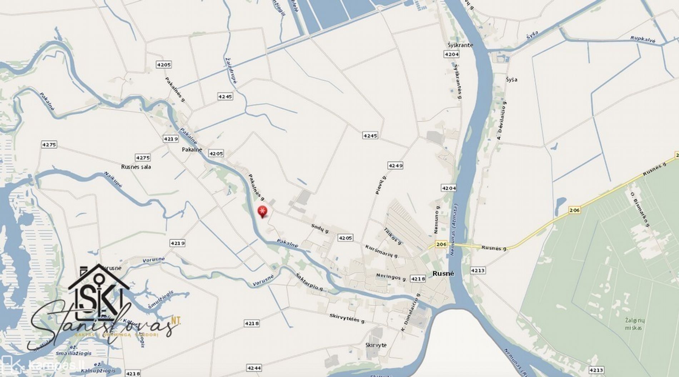
Task: Select the Skirvytėlės g. street label
Action: click(x=347, y=319)
